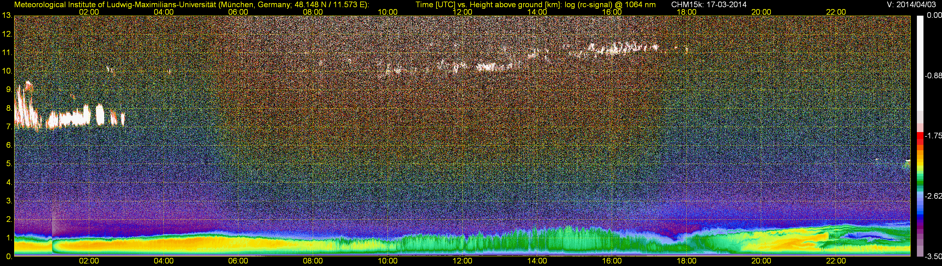Select the 8 km height axis label
Viewport: 942px width, 266px height.
coord(9,108)
